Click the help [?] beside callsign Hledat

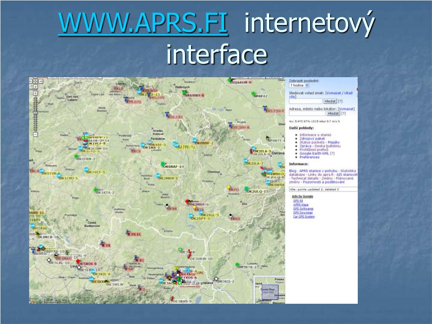(340, 101)
